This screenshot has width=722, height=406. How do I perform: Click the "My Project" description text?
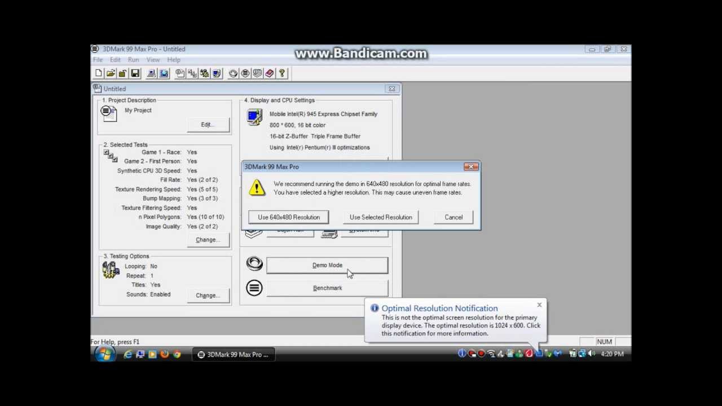coord(138,111)
